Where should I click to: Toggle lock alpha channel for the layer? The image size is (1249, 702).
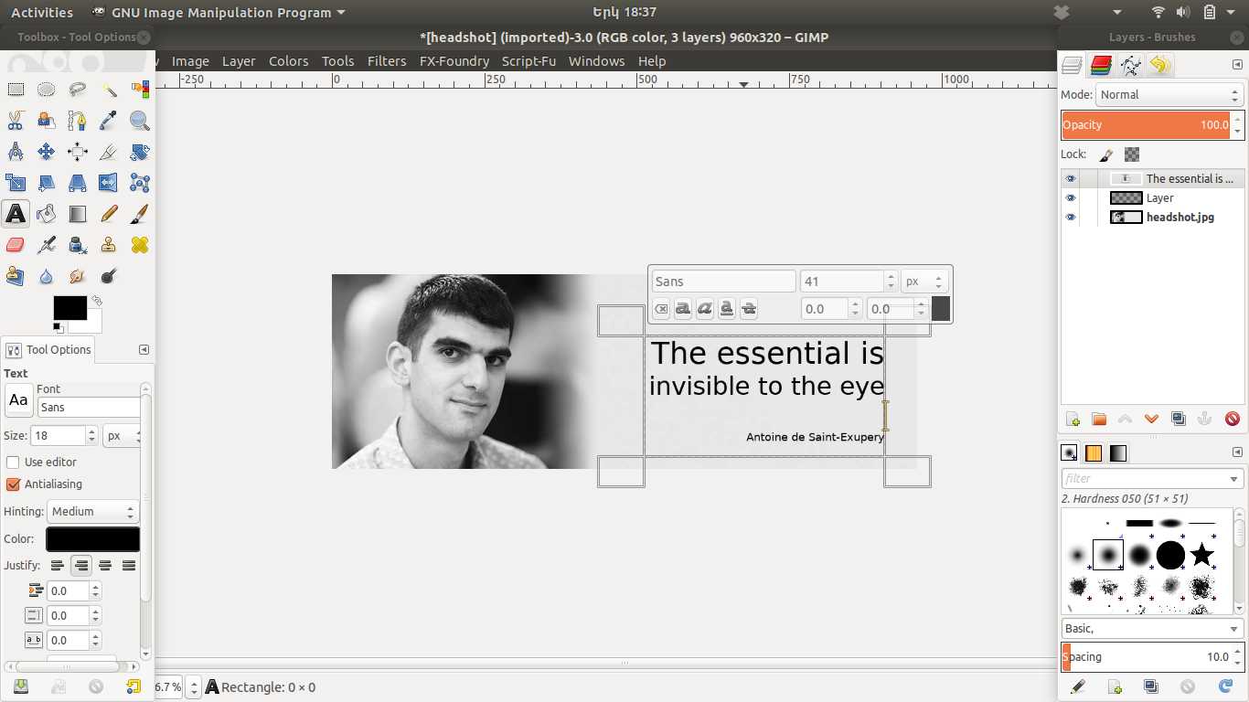(x=1132, y=154)
